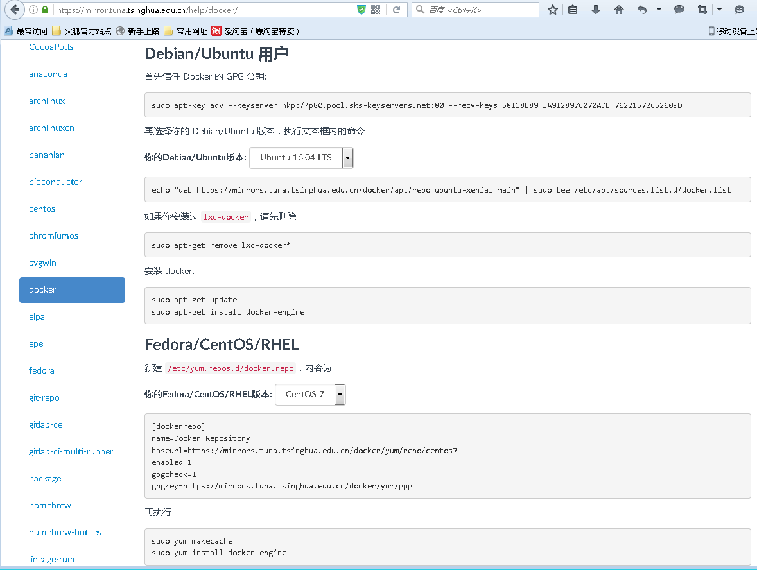Open the bananian help link

click(47, 155)
